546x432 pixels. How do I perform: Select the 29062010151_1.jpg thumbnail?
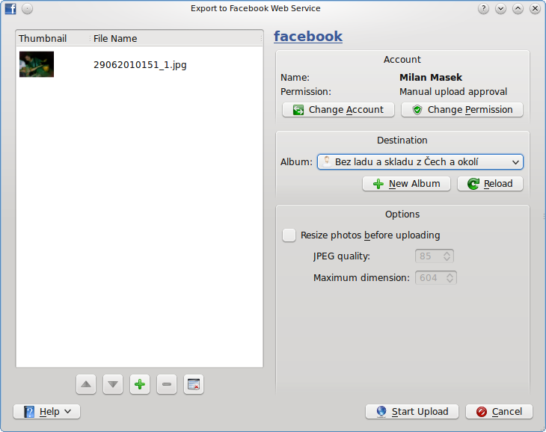point(37,64)
